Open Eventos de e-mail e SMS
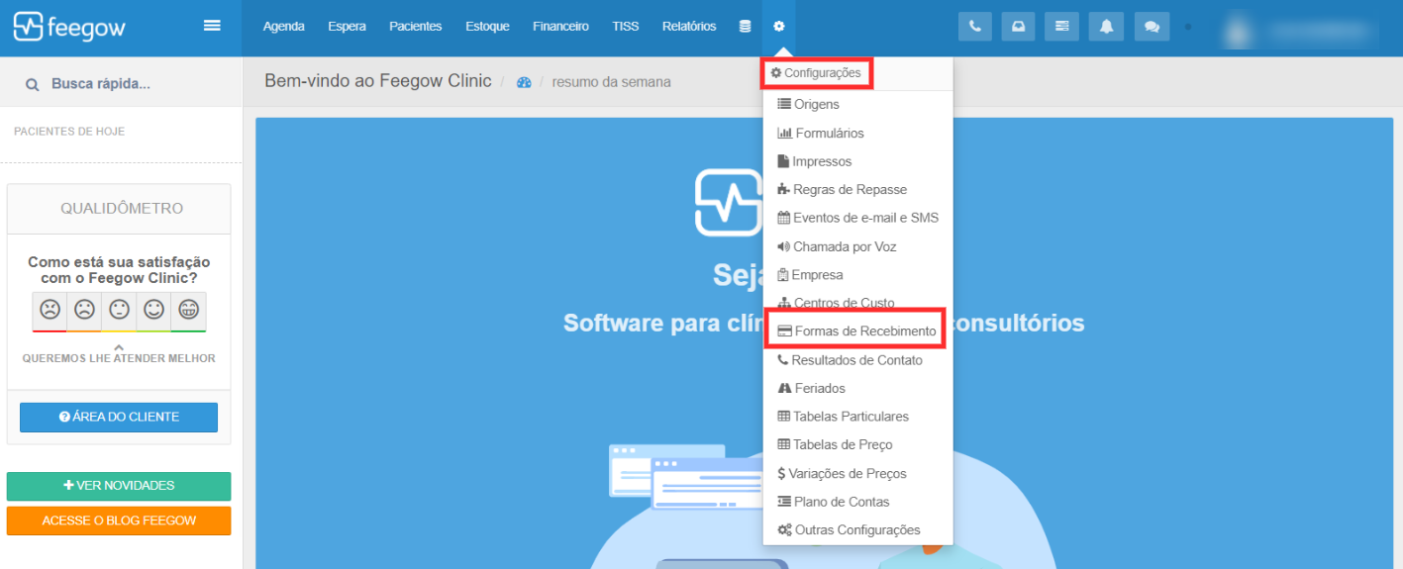1403x569 pixels. [858, 218]
